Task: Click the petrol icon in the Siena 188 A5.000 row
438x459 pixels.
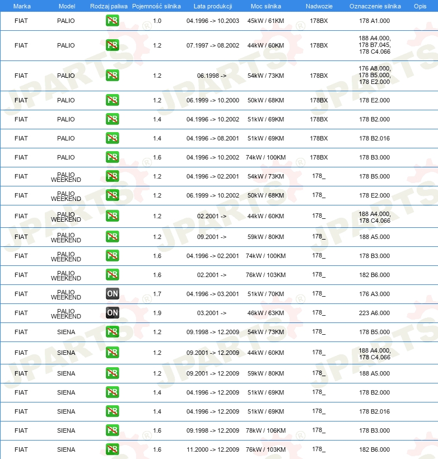Action: (x=112, y=373)
